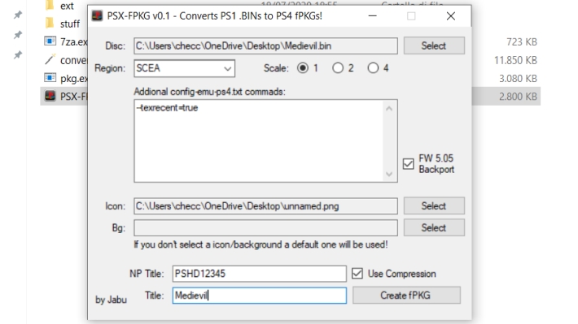Image resolution: width=578 pixels, height=324 pixels.
Task: Click the convert script wand icon
Action: click(50, 59)
